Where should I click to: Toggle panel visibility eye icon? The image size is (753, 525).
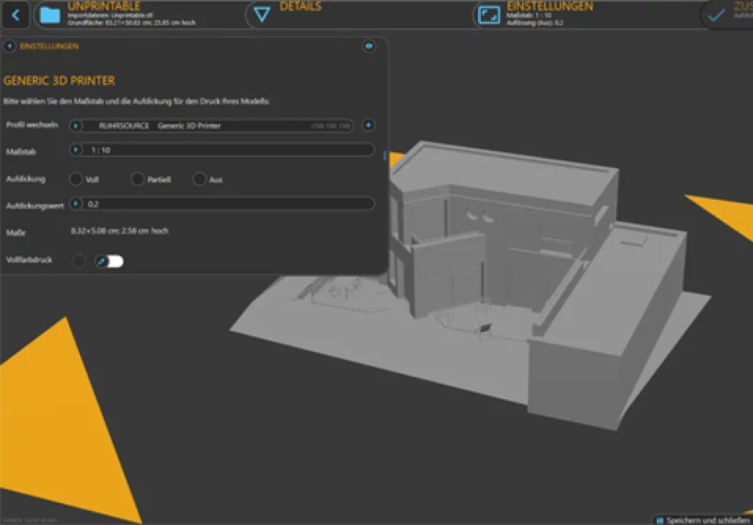(x=369, y=46)
